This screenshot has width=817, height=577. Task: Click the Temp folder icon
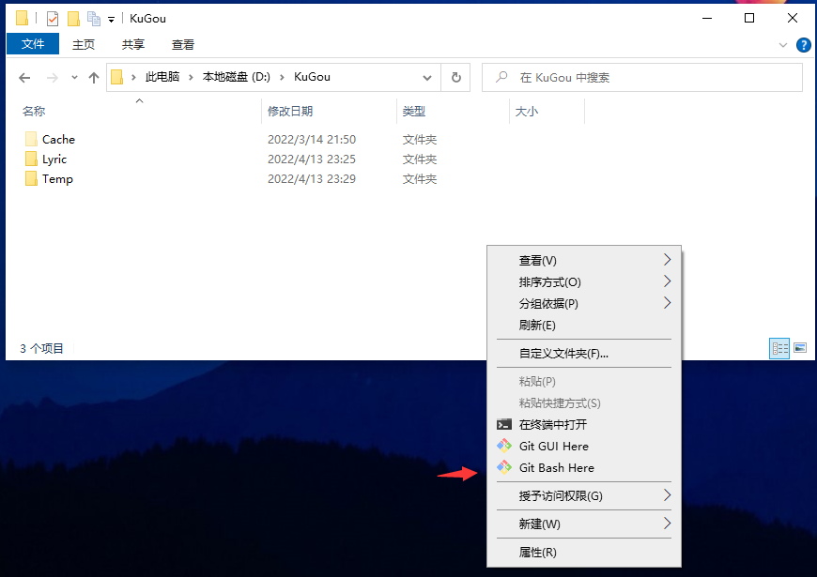coord(31,178)
